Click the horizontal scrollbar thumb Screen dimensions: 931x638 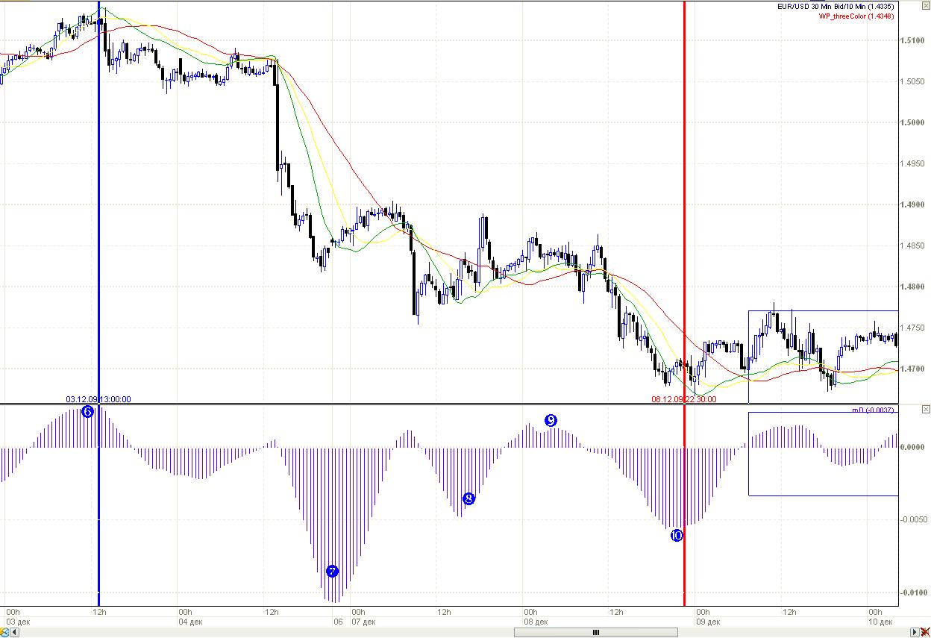(596, 633)
